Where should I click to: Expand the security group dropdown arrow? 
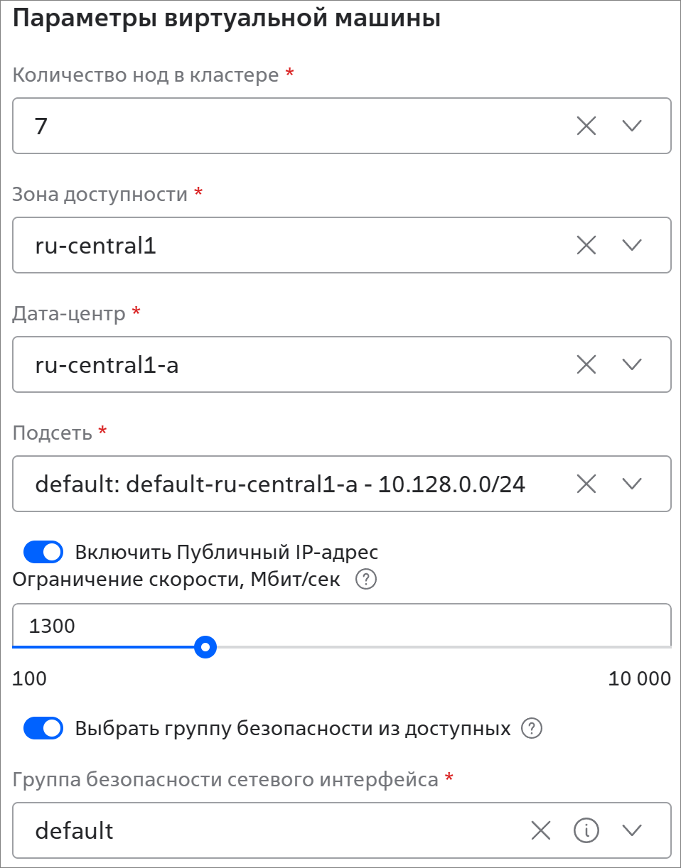point(631,830)
